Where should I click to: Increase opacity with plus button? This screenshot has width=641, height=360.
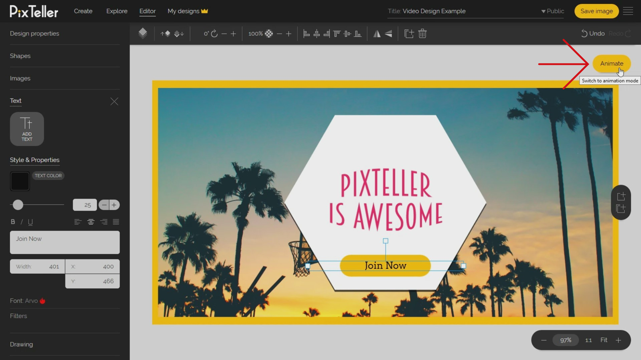[289, 34]
